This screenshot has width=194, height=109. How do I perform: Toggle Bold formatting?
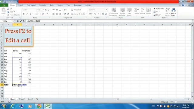(24, 14)
